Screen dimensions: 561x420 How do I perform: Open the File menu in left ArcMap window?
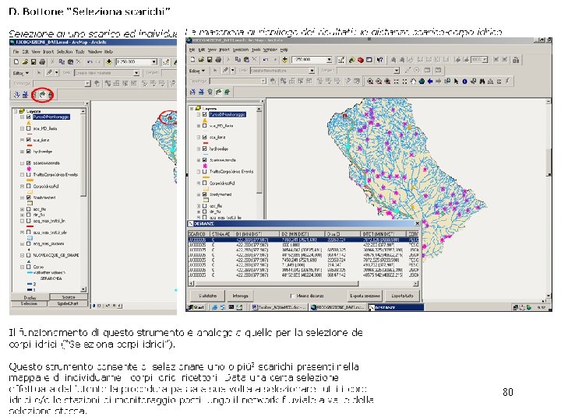16,52
